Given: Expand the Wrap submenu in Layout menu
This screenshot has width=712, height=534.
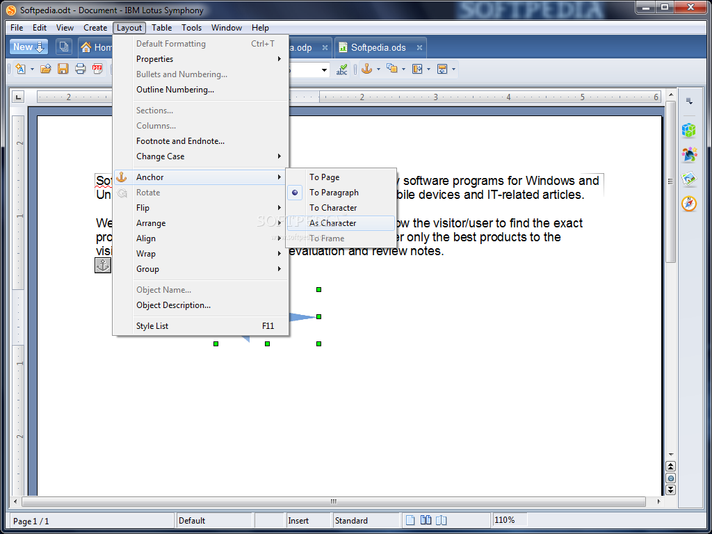Looking at the screenshot, I should coord(201,253).
